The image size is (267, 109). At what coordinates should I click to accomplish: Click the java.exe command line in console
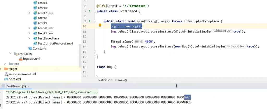[x=52, y=92]
